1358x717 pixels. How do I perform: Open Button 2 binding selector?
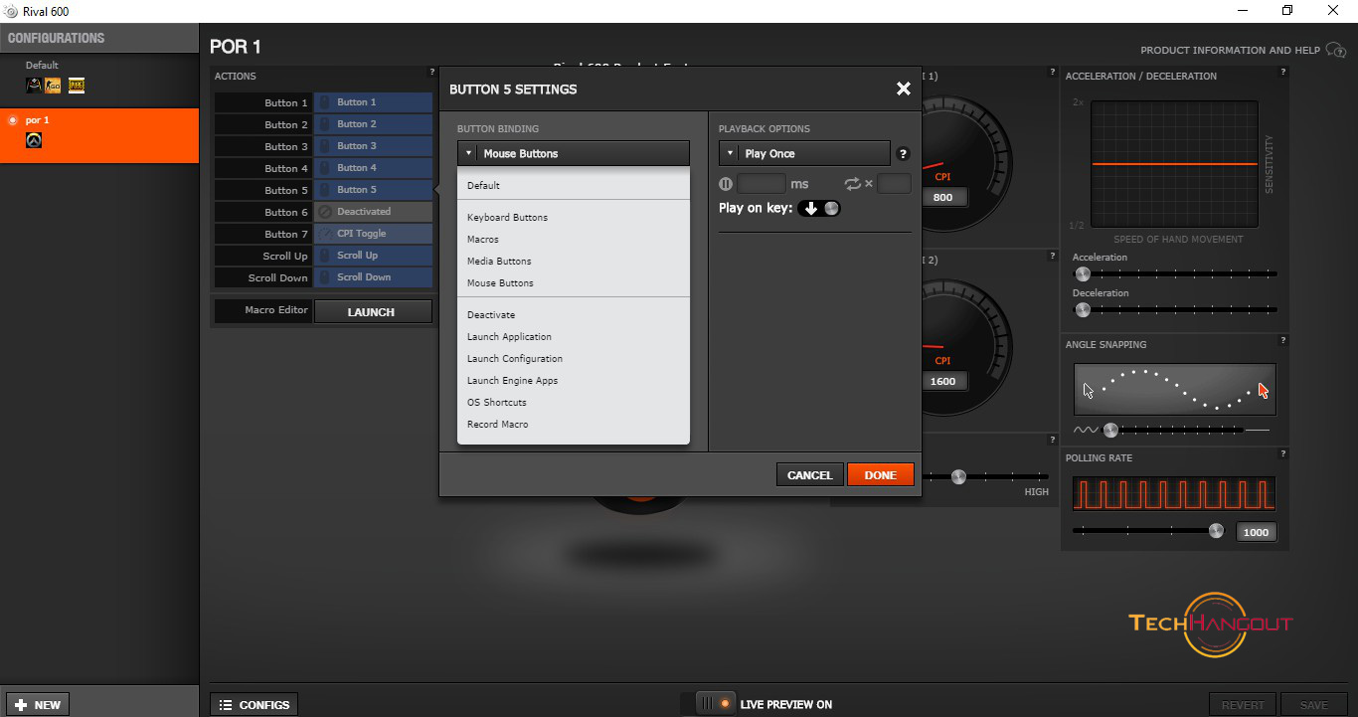[373, 124]
